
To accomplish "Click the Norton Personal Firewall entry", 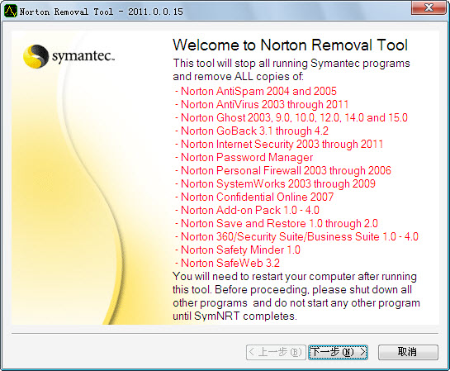I will 283,170.
